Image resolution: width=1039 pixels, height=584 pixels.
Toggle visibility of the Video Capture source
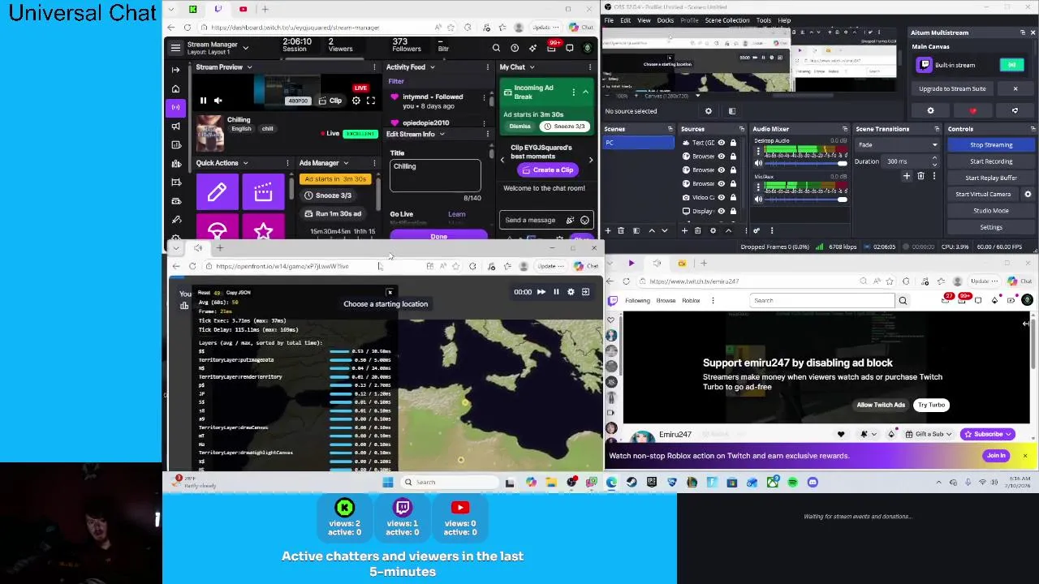[721, 197]
